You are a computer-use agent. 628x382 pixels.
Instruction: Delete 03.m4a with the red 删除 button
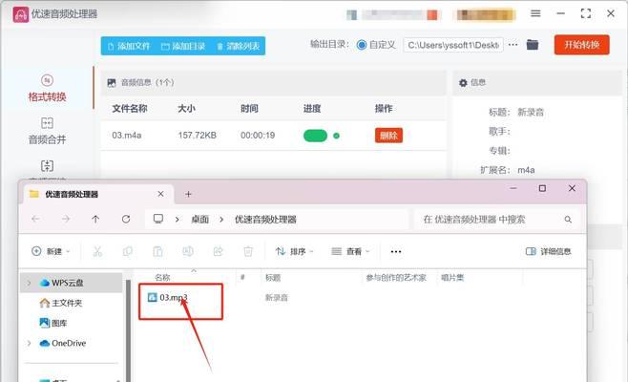pyautogui.click(x=388, y=136)
